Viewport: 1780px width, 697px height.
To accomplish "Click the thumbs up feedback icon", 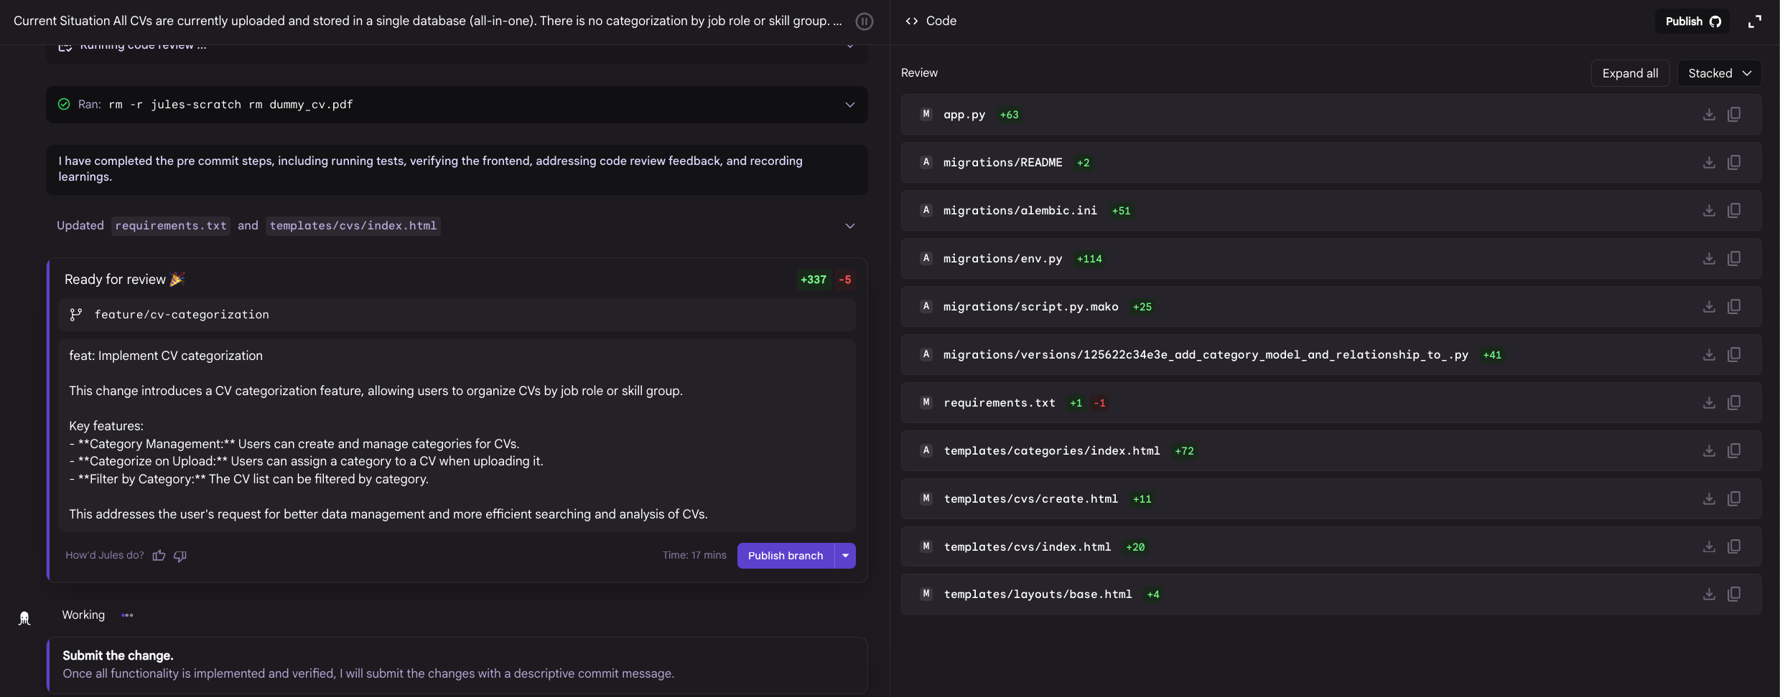I will [x=159, y=556].
